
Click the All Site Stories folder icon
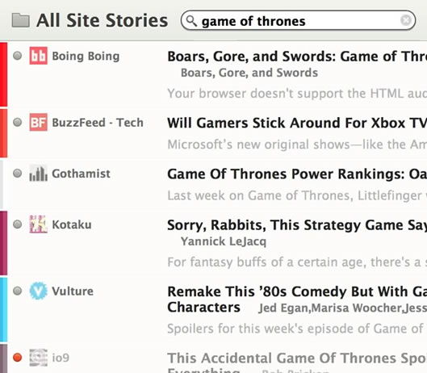[21, 20]
